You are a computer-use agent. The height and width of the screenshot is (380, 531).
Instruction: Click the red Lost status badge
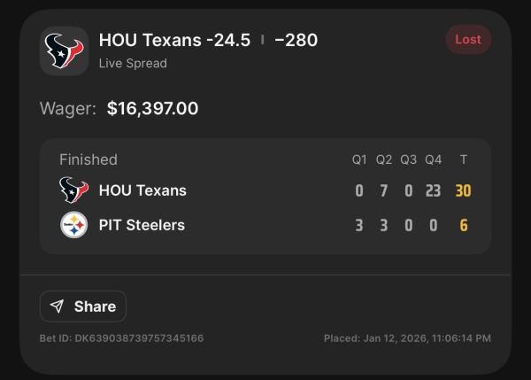click(x=467, y=40)
